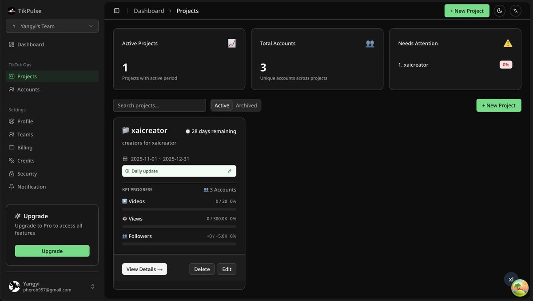The image size is (533, 301).
Task: Click the Dashboard grid icon
Action: [x=12, y=44]
